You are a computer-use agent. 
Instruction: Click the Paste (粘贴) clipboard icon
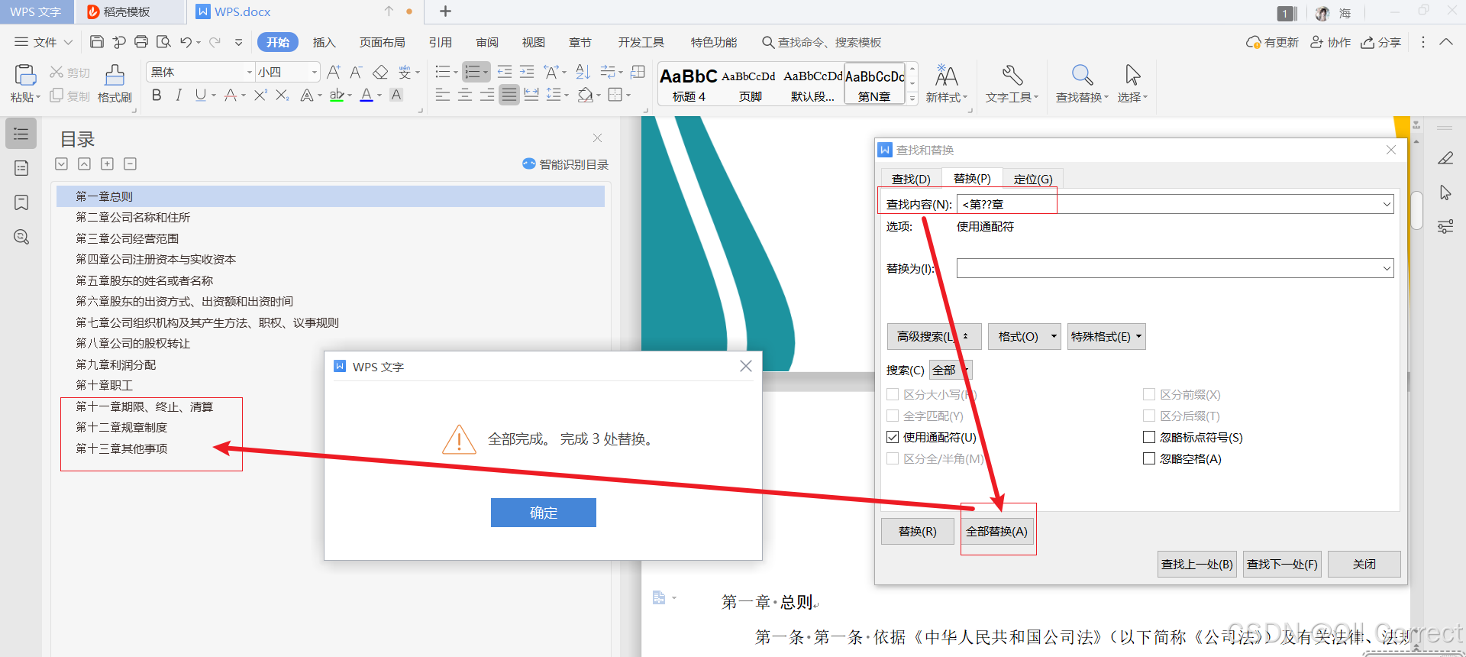point(25,74)
